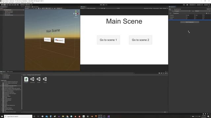This screenshot has height=118, width=211.
Task: Select the Hand tool in the Unity toolbar
Action: 2,5
